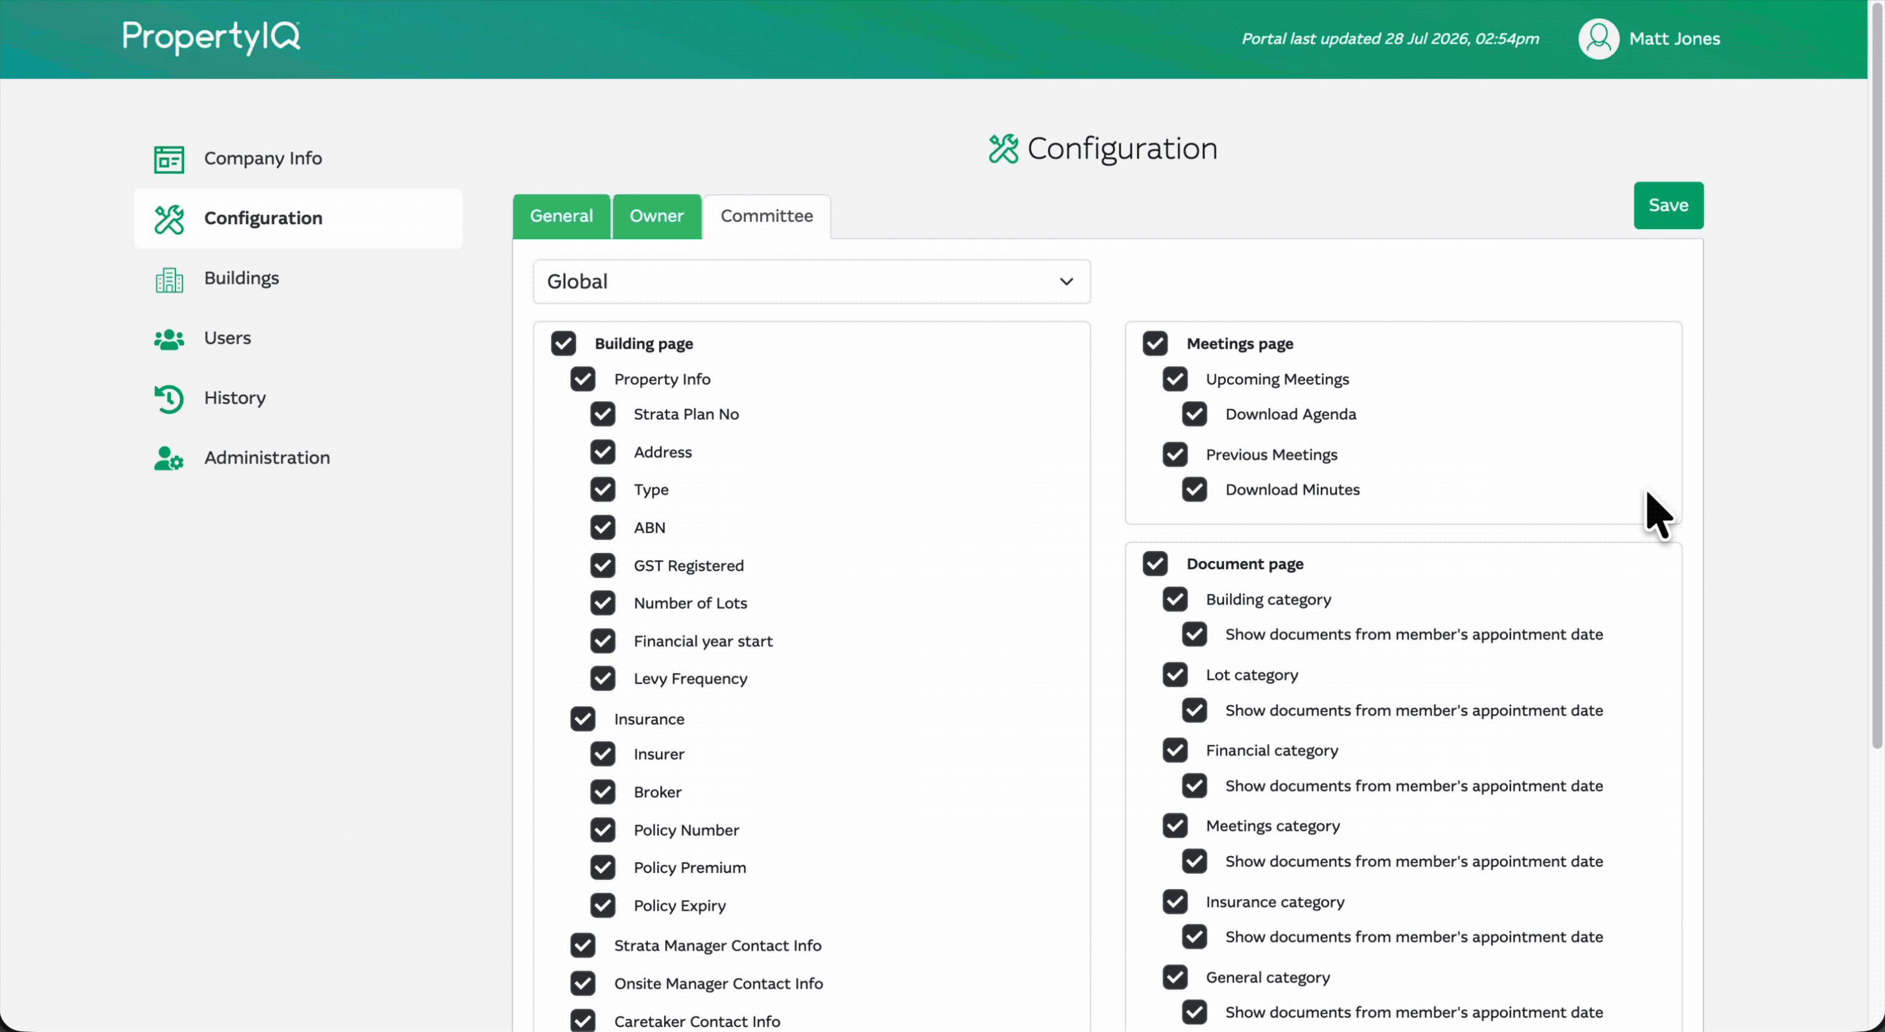This screenshot has height=1032, width=1885.
Task: Open Matt Jones user menu
Action: [x=1649, y=39]
